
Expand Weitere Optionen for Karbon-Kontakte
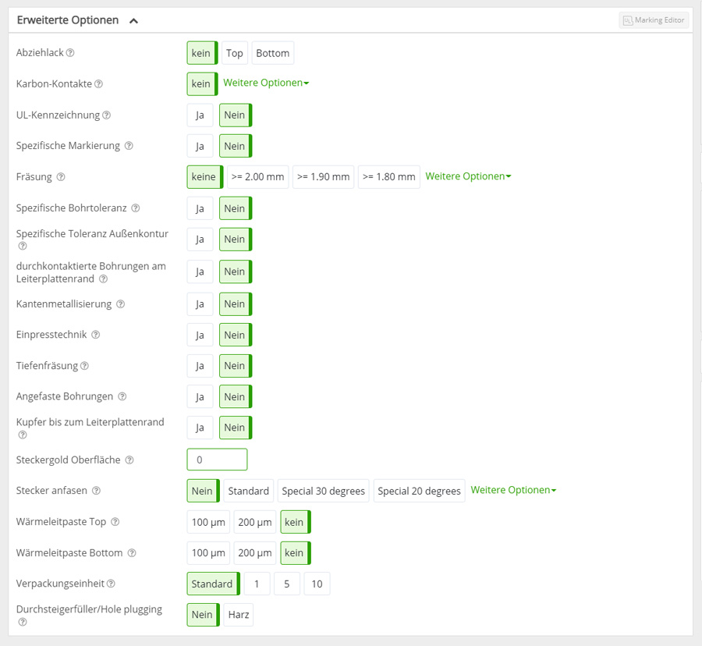266,83
